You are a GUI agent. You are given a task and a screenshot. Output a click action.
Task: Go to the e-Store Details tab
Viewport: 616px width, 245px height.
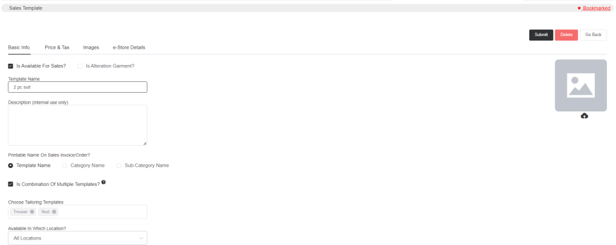(x=129, y=47)
